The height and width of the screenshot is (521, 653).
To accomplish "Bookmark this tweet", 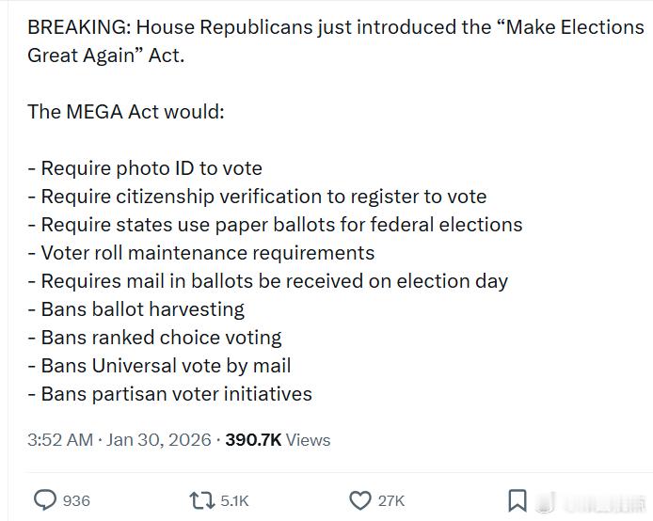I will pos(518,500).
